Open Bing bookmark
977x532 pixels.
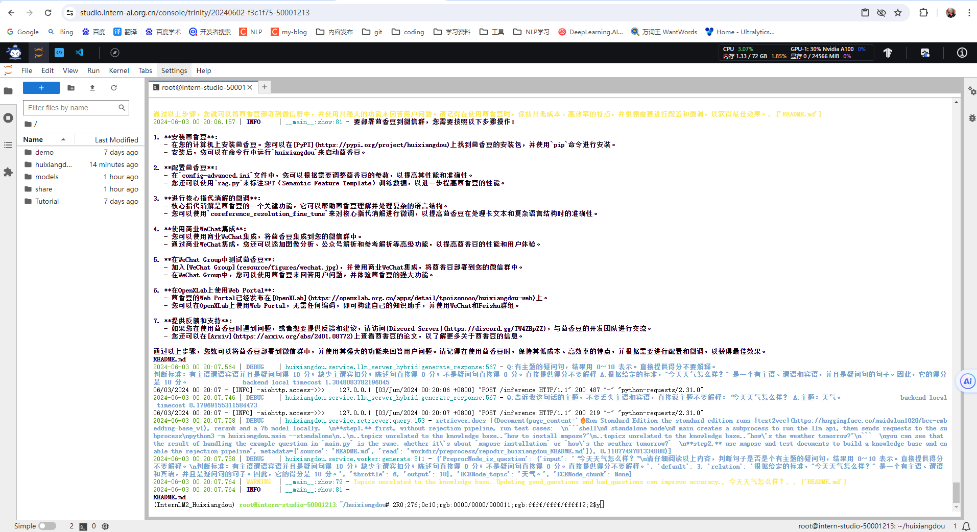(61, 32)
